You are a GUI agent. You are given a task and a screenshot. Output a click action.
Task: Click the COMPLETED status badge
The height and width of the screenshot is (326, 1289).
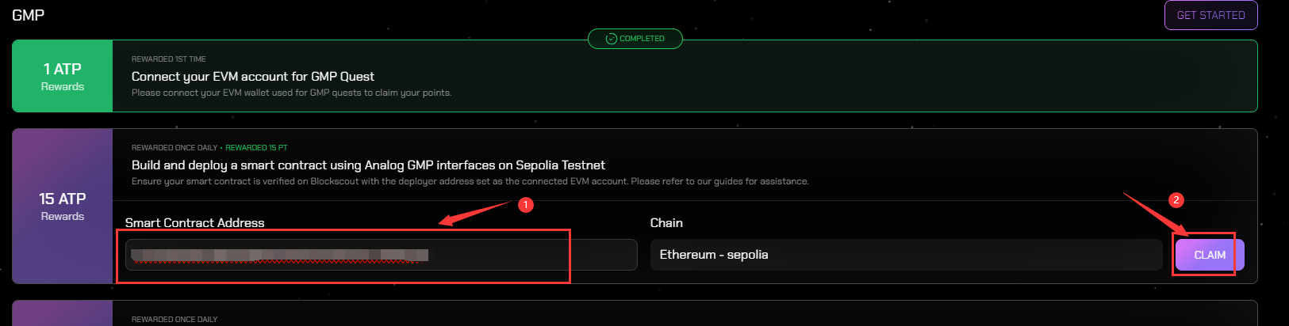pos(635,39)
